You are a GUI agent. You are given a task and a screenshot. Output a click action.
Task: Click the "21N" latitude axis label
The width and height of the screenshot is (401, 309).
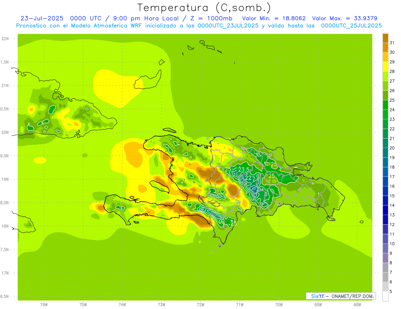coord(5,86)
